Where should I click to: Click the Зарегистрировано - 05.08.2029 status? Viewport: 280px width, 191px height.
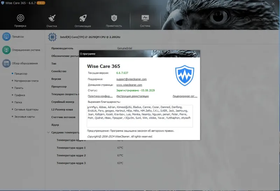click(135, 90)
